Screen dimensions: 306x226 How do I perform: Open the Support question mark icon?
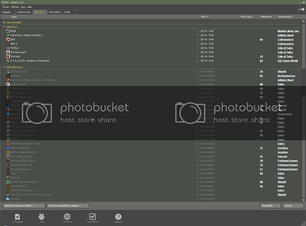pyautogui.click(x=118, y=217)
